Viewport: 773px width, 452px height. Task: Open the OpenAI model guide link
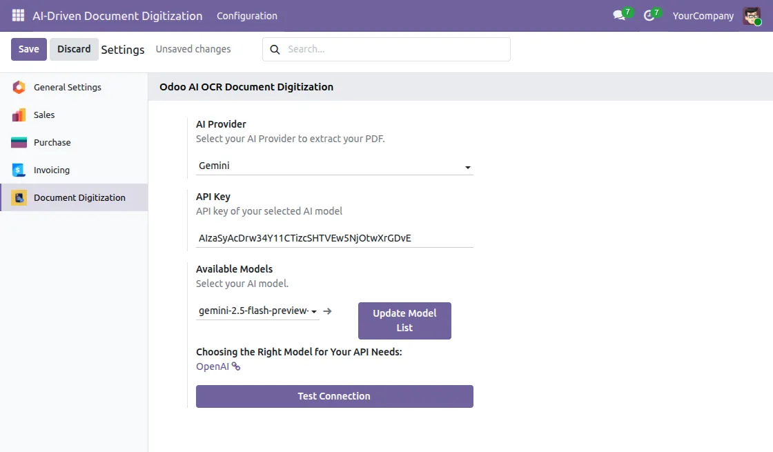coord(213,366)
